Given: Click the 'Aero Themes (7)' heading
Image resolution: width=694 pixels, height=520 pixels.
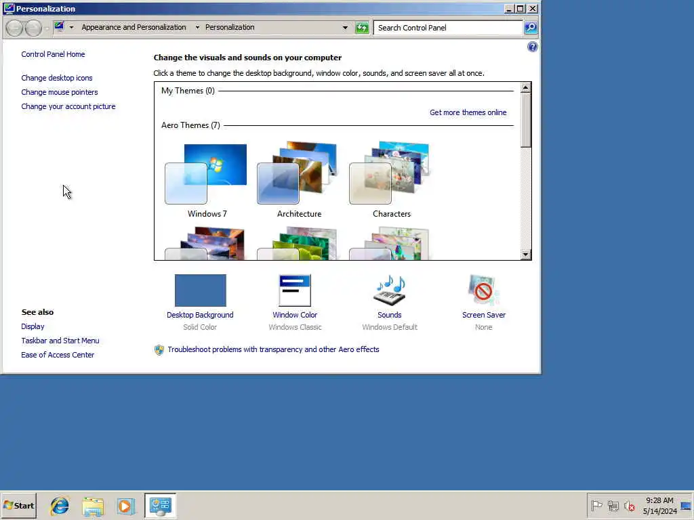Looking at the screenshot, I should pos(190,125).
